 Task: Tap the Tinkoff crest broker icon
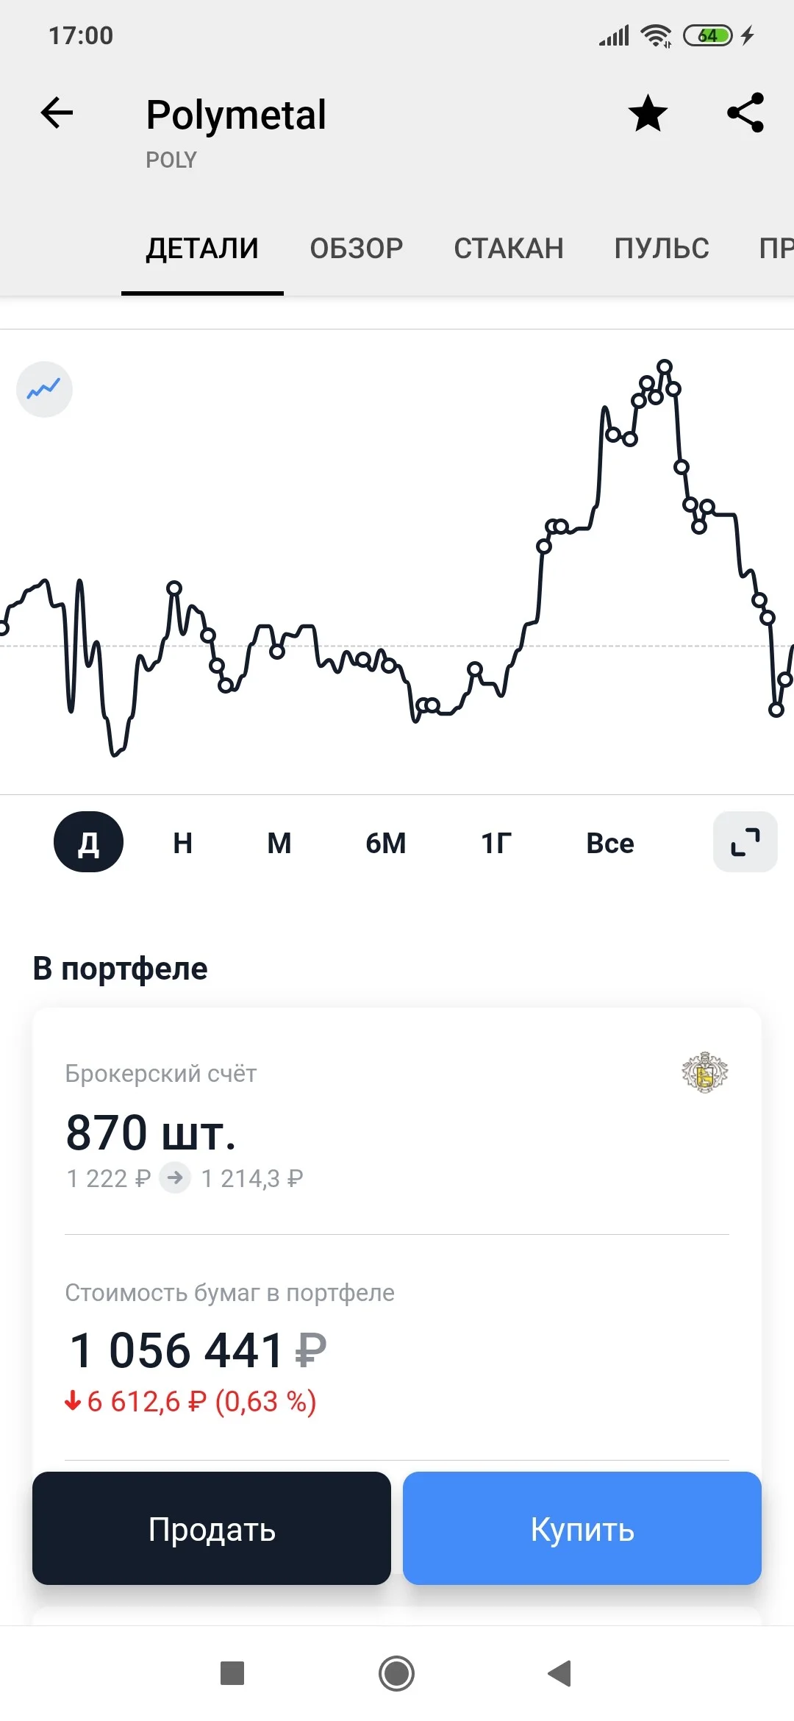coord(704,1072)
